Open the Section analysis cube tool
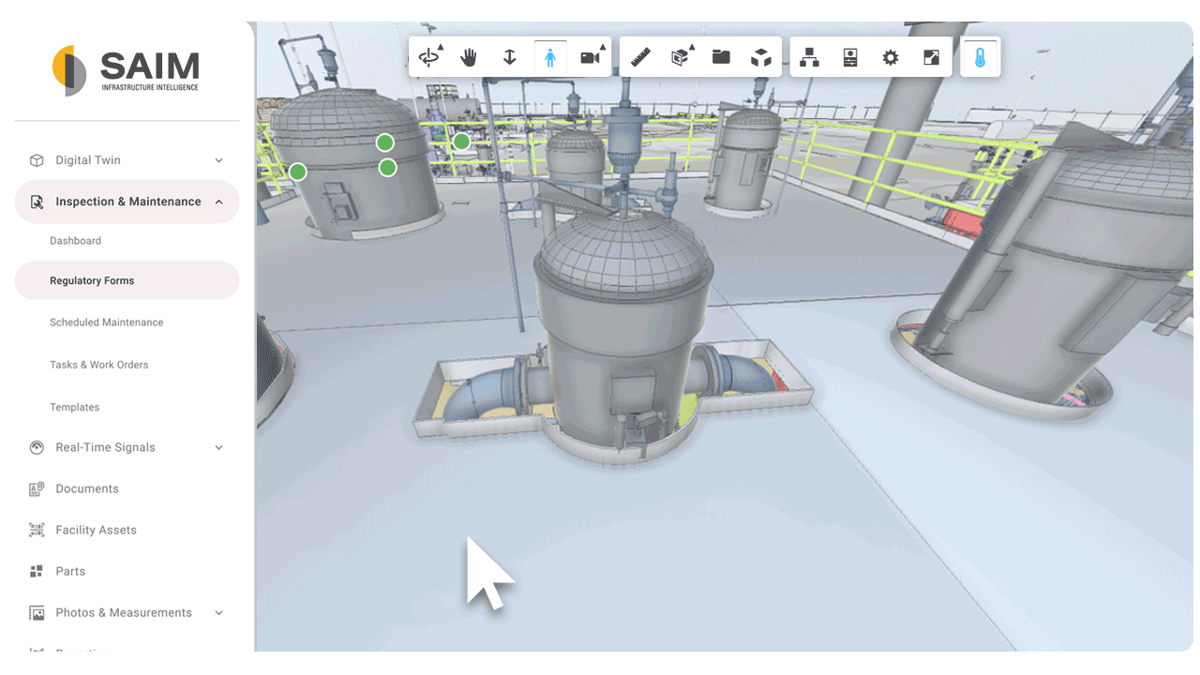 pos(681,57)
